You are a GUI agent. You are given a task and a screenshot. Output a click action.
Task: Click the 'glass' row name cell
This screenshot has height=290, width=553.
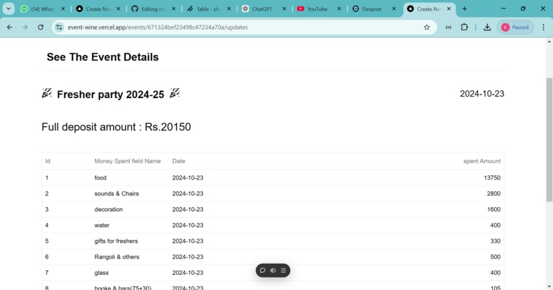pos(102,273)
